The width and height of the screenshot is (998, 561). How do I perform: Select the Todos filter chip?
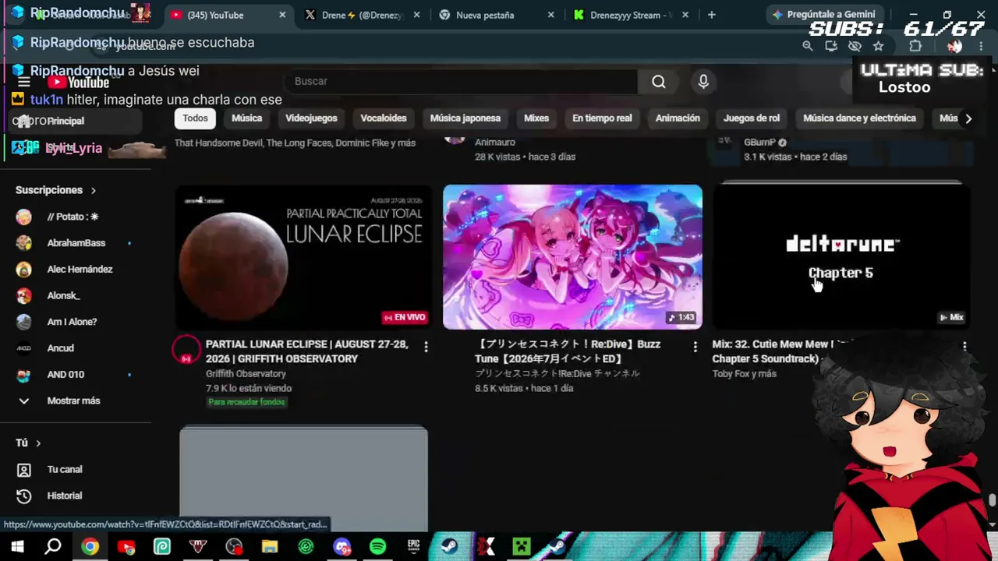pyautogui.click(x=195, y=118)
